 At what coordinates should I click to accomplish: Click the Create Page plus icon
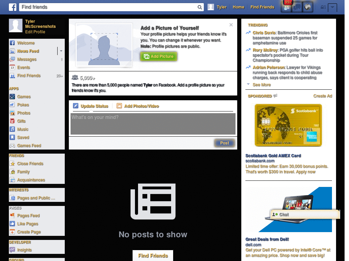[x=12, y=232]
